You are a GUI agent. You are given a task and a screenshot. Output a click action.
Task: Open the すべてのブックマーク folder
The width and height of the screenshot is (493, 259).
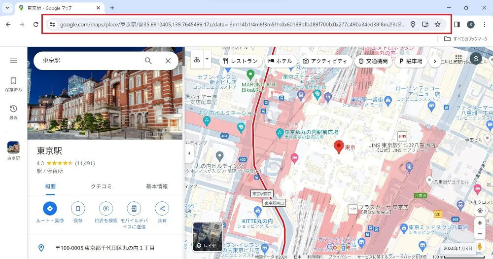(466, 38)
